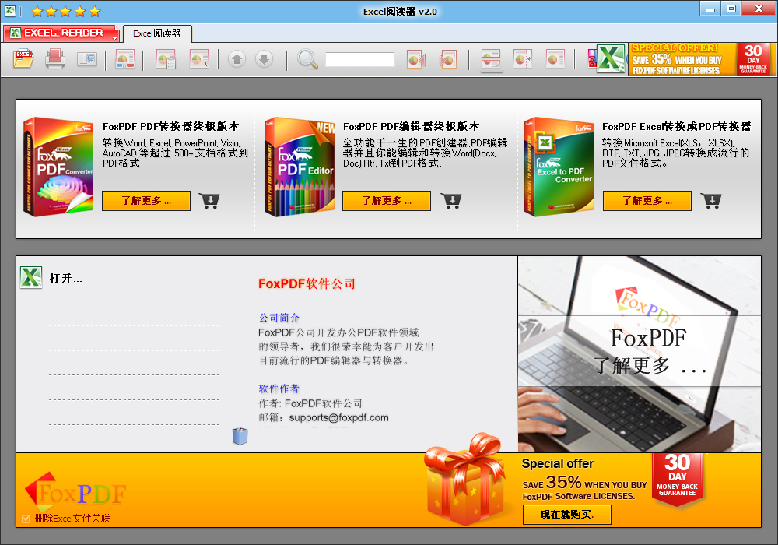Select the Print icon on the toolbar
Screen dimensions: 778x545
tap(54, 59)
